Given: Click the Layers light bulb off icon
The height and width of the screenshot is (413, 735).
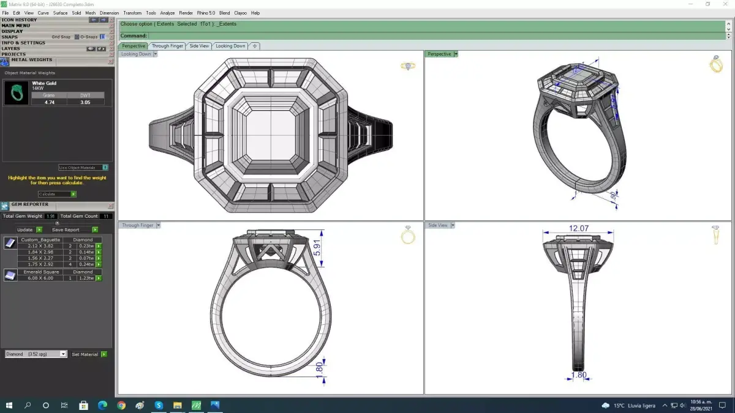Looking at the screenshot, I should 91,48.
